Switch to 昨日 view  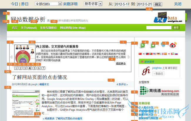click(x=25, y=4)
